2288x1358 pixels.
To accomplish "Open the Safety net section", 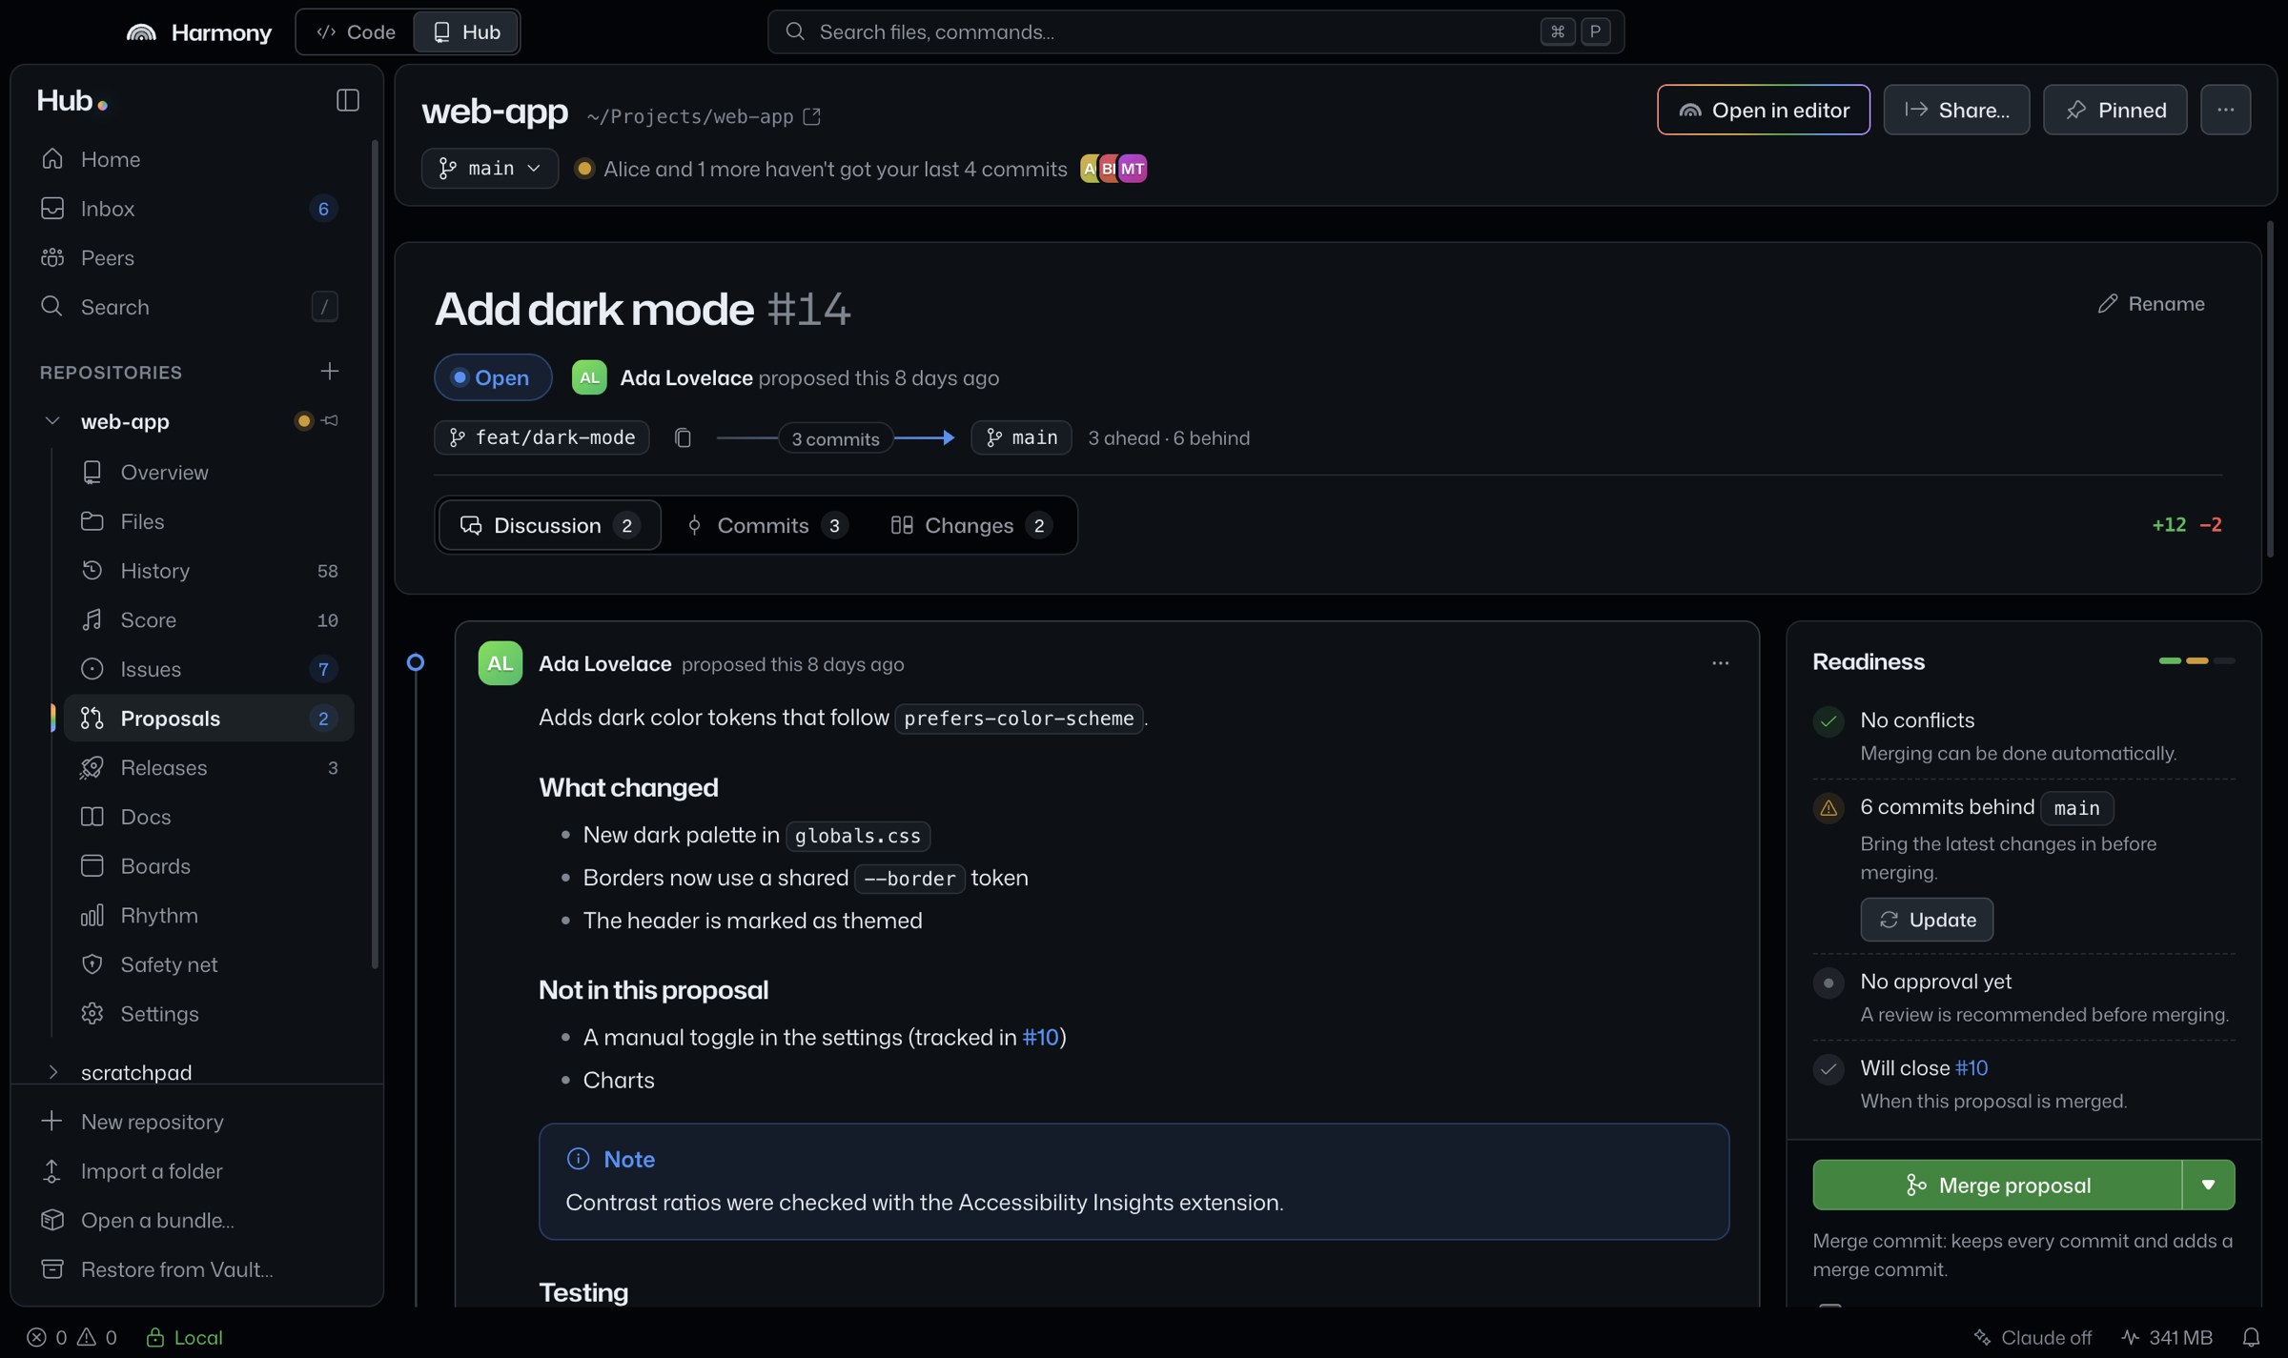I will pos(209,964).
